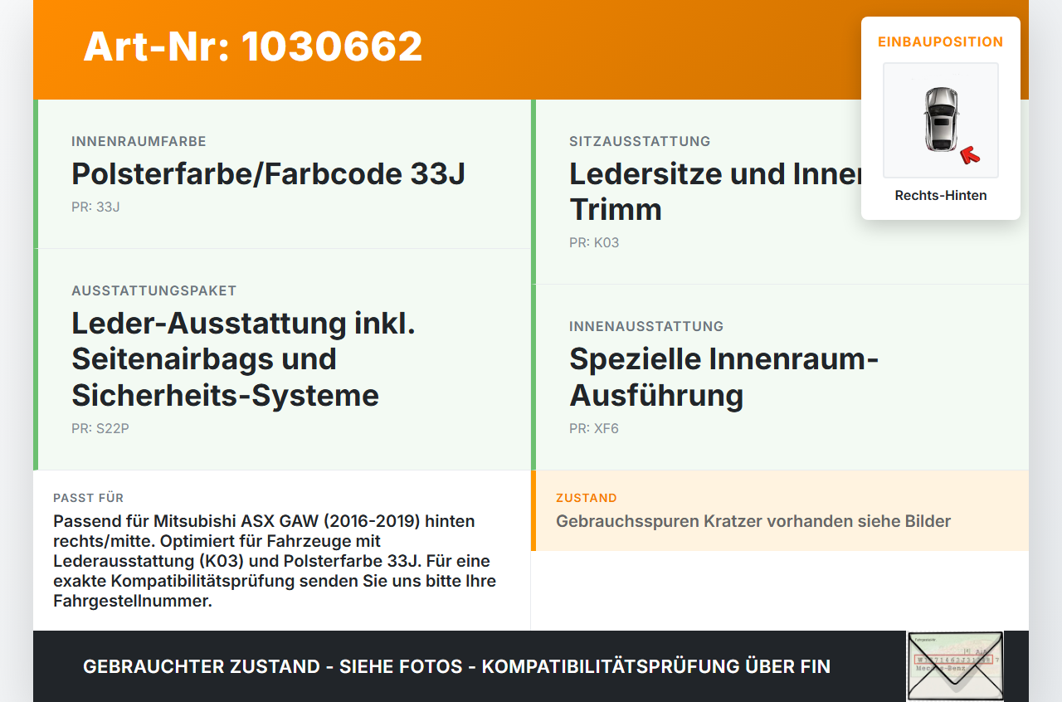Click the Rechts-Hinten position label
The image size is (1062, 702).
click(x=941, y=196)
